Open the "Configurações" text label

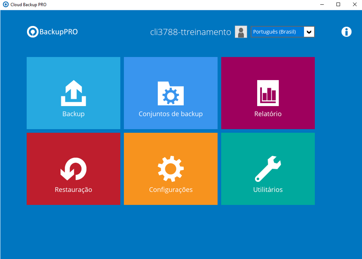[x=171, y=189]
